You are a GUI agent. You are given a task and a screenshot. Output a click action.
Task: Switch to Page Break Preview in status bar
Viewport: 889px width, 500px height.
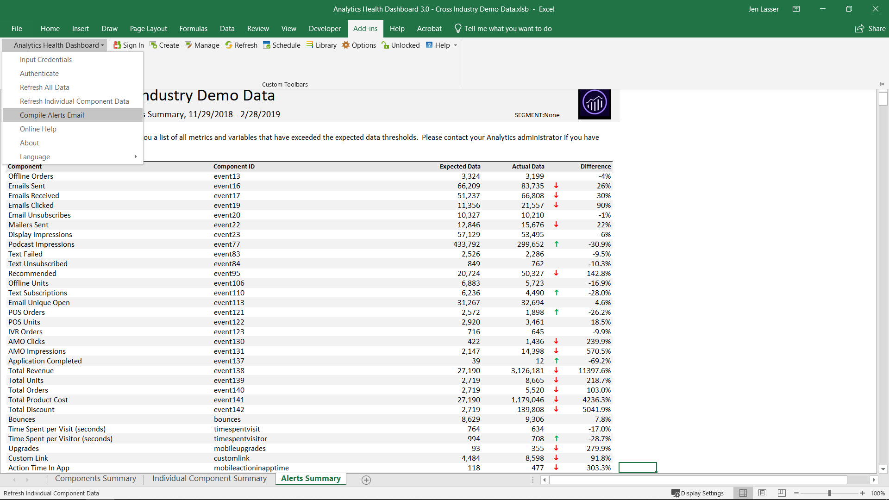pyautogui.click(x=782, y=493)
